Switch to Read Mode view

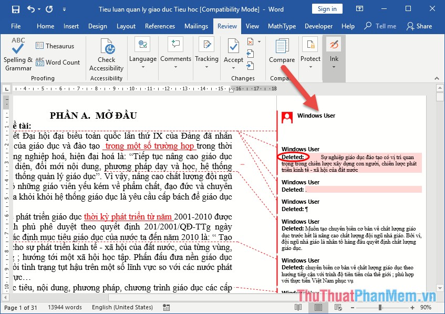point(297,307)
